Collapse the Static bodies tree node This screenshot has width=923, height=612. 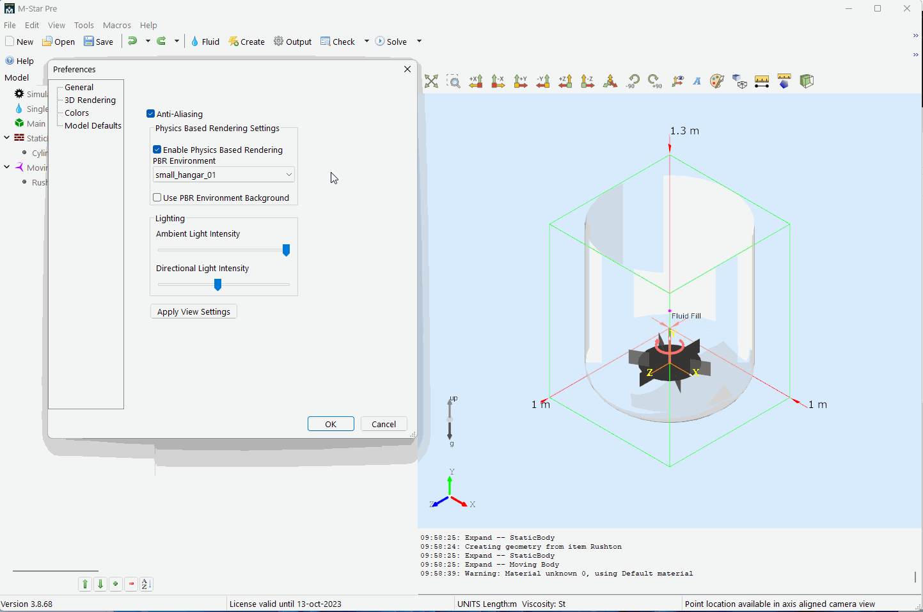click(x=7, y=137)
